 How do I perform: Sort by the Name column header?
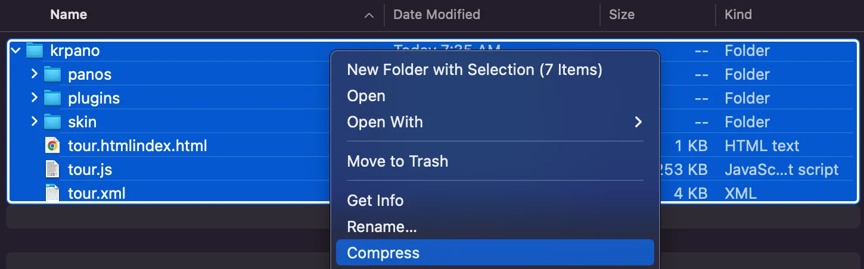[69, 15]
